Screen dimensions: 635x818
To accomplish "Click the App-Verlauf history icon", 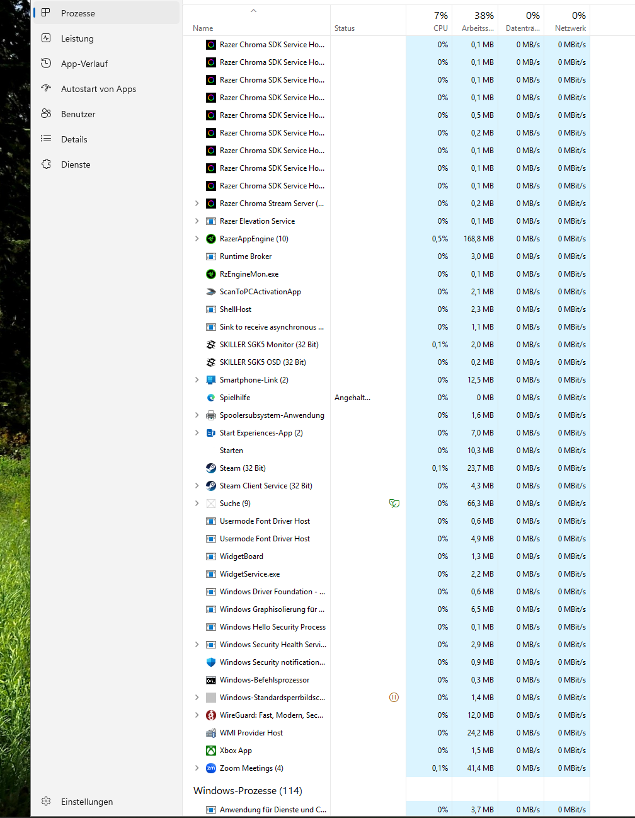I will tap(46, 63).
